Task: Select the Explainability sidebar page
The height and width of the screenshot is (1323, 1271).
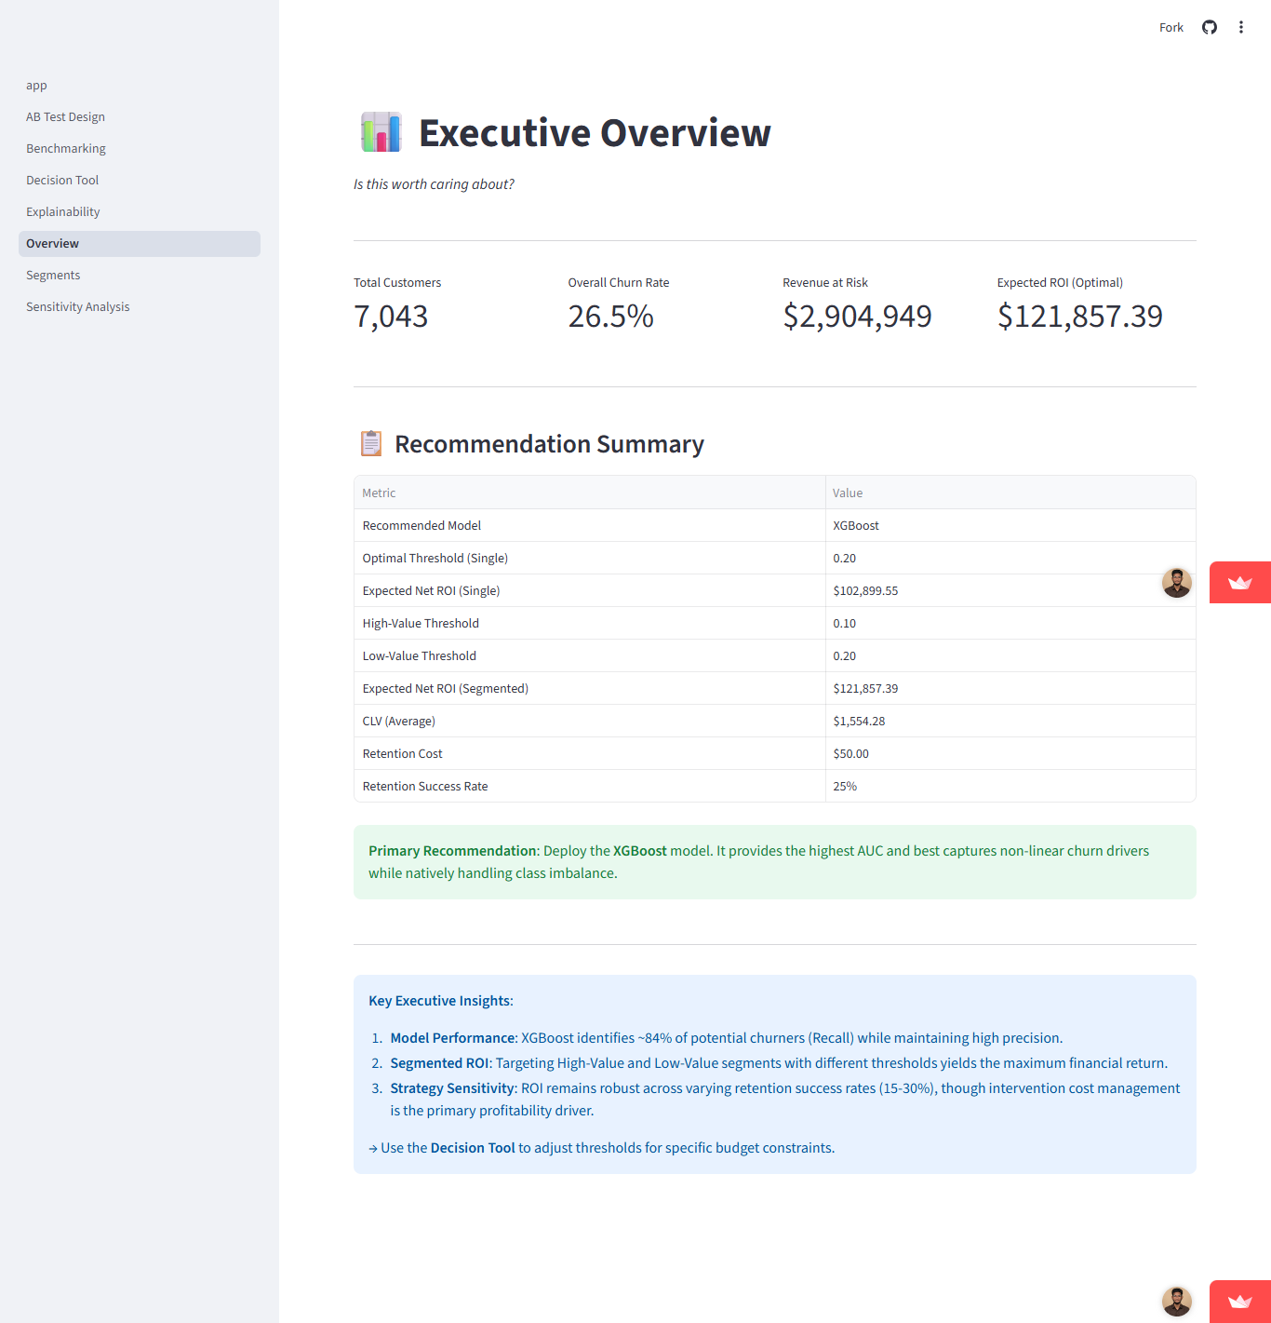Action: tap(140, 212)
